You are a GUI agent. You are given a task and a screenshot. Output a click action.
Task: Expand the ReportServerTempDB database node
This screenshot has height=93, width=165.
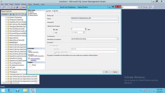pos(6,40)
